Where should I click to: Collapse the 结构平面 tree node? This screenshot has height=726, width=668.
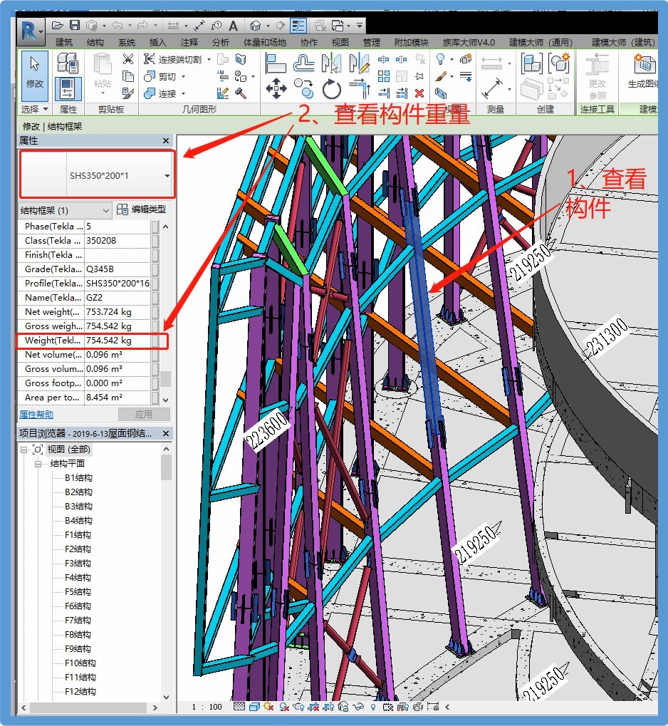(x=38, y=464)
